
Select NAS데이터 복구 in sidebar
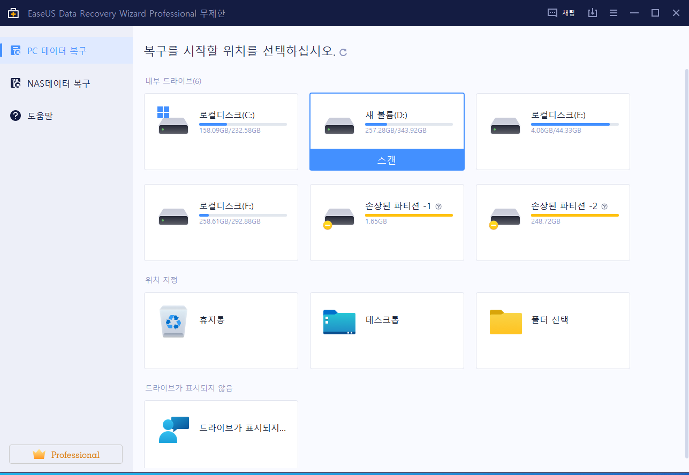coord(66,83)
